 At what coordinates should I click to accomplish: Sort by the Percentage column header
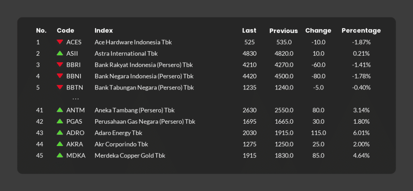[361, 31]
